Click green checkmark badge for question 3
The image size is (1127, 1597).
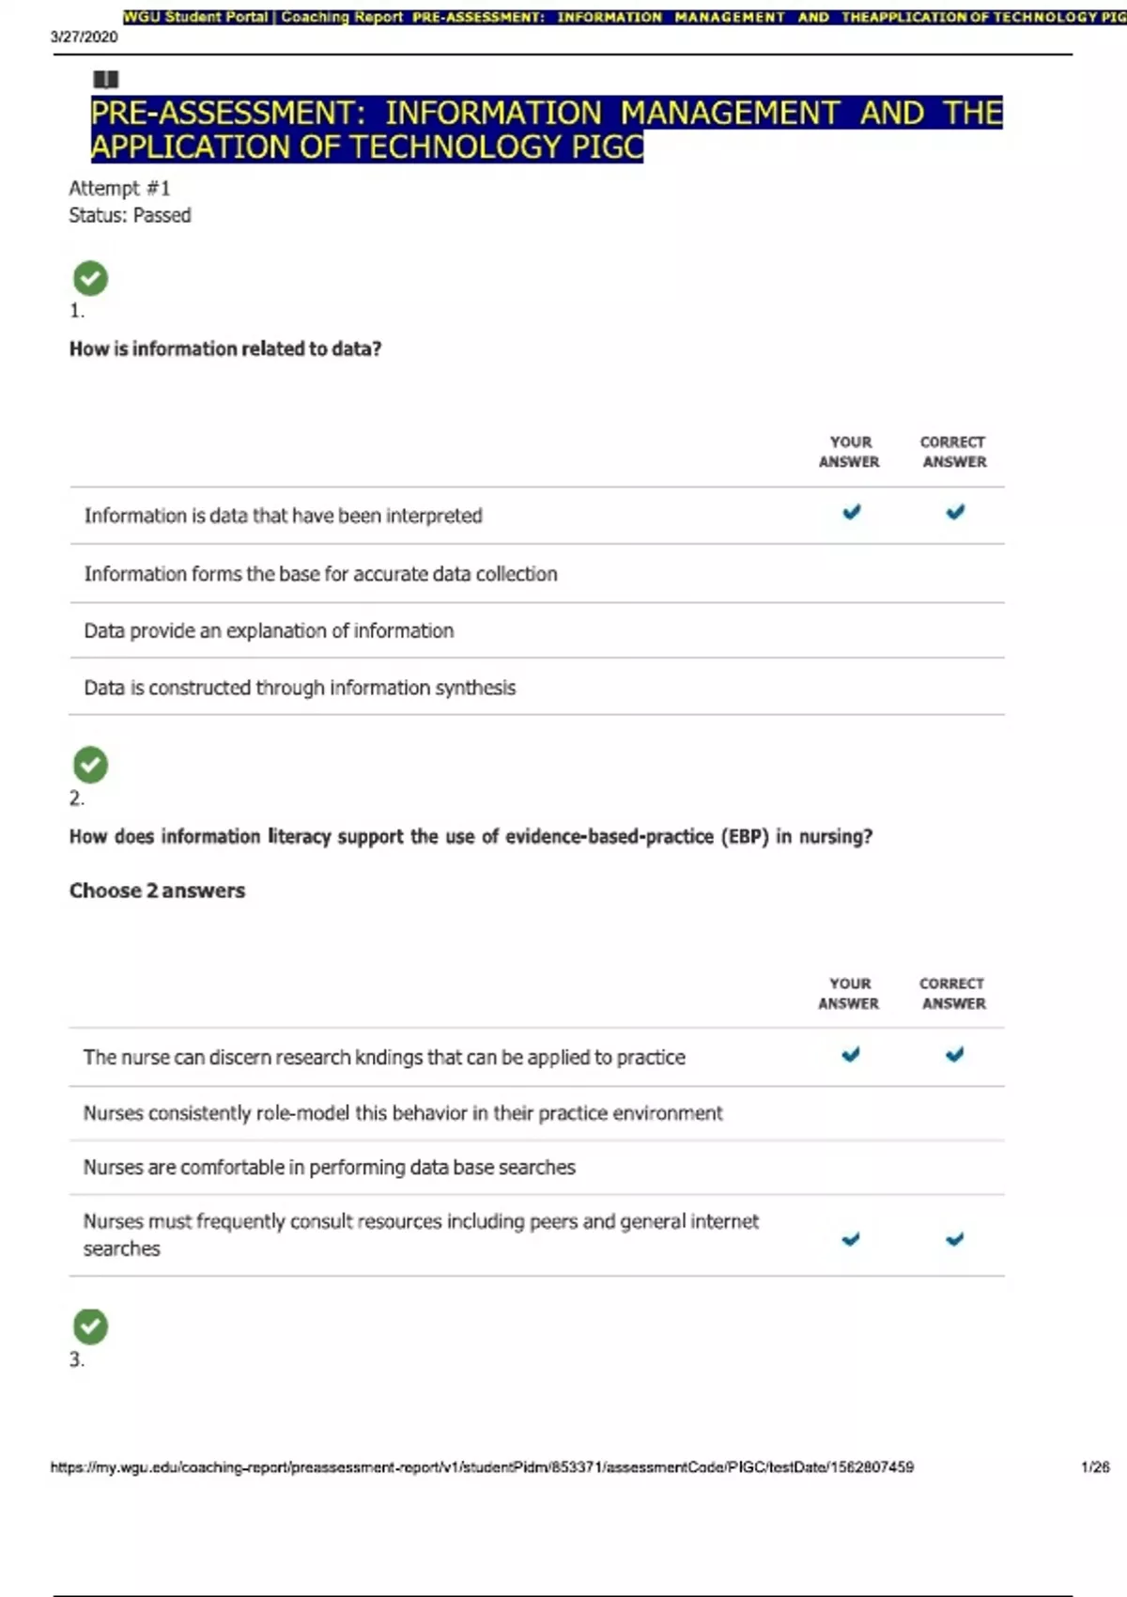point(90,1326)
